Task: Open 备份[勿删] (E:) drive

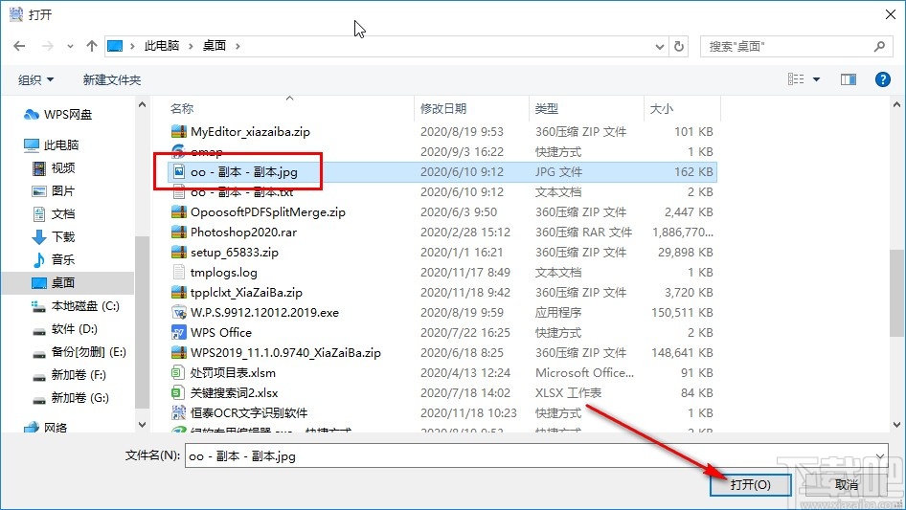Action: click(x=79, y=352)
